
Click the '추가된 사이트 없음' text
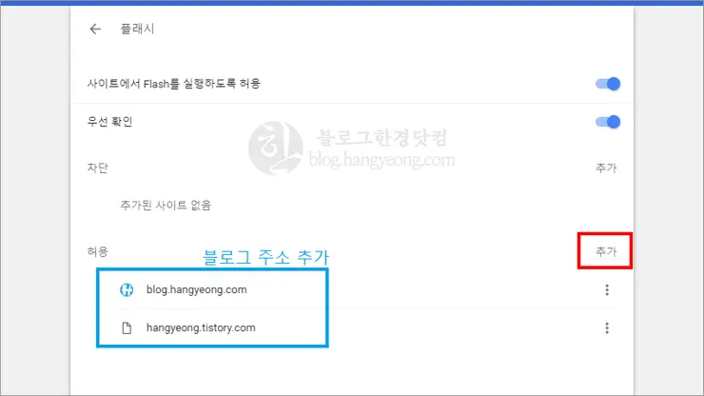click(166, 206)
